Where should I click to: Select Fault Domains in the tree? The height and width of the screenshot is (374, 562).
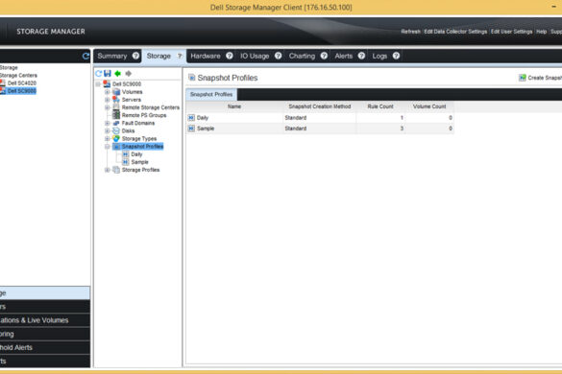click(138, 123)
